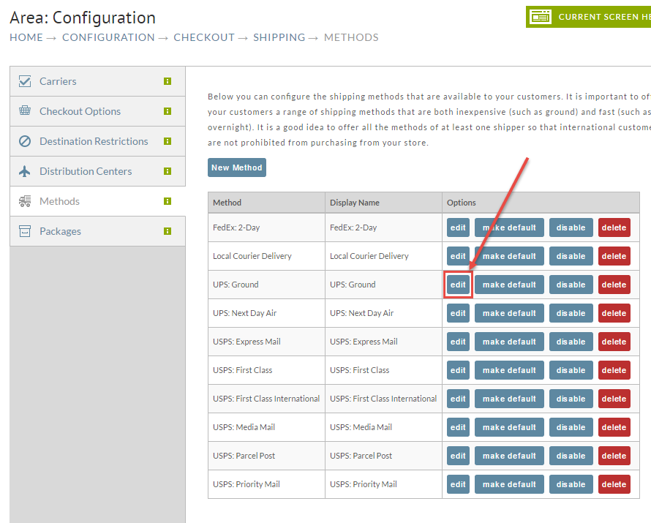Disable FedEx: 2-Day method
The image size is (651, 523).
[571, 227]
